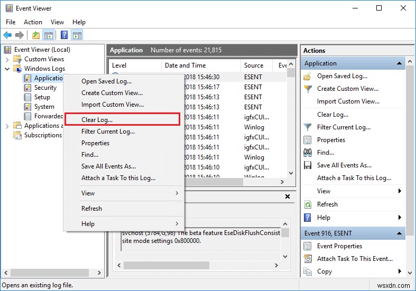
Task: Click Event Viewer (Local) root icon
Action: point(8,50)
